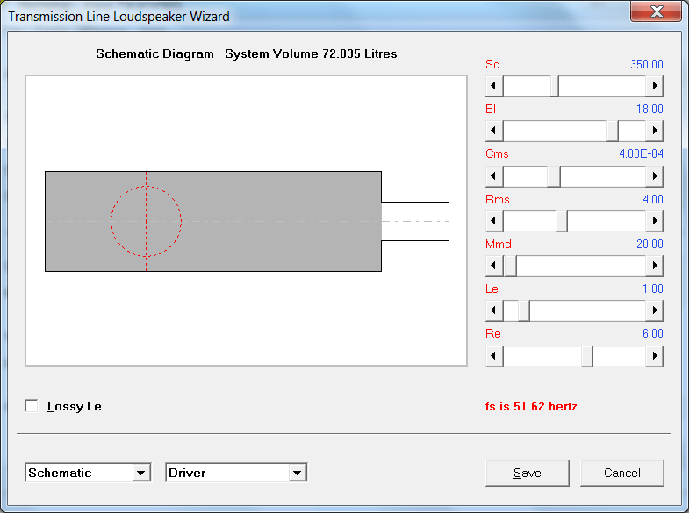This screenshot has width=689, height=513.
Task: Click the Re slider thumb
Action: (587, 355)
